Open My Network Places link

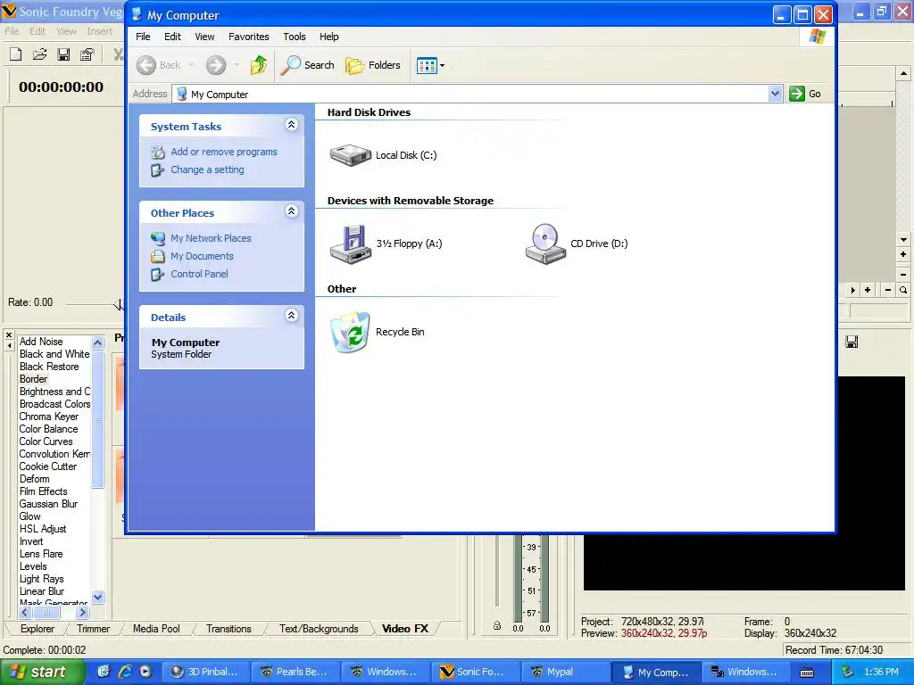point(211,238)
